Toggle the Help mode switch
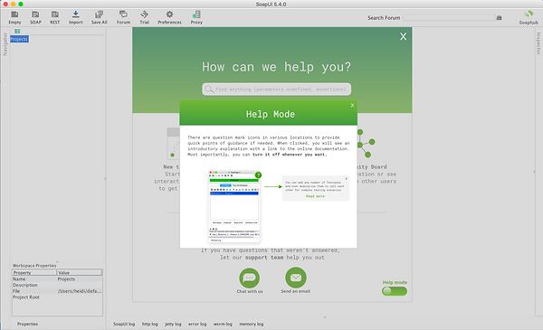 [x=395, y=291]
